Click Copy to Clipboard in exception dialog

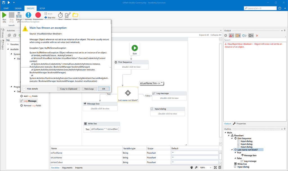point(68,89)
